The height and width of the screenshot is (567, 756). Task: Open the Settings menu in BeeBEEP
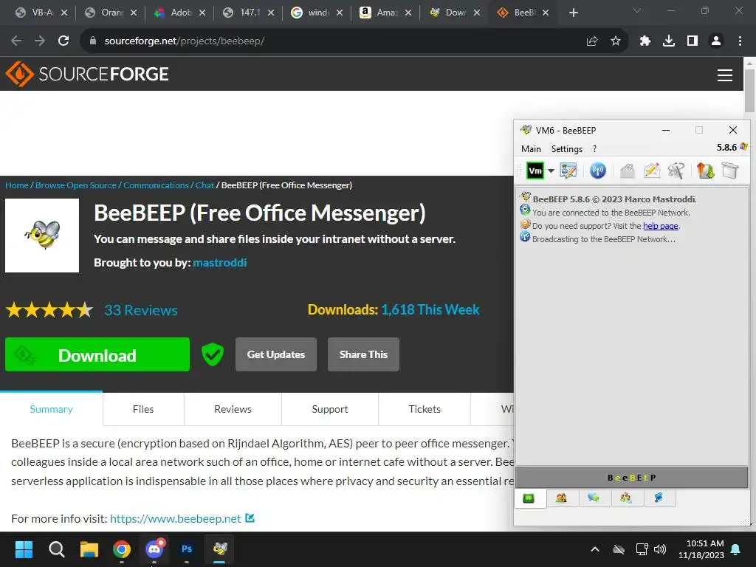click(x=566, y=149)
